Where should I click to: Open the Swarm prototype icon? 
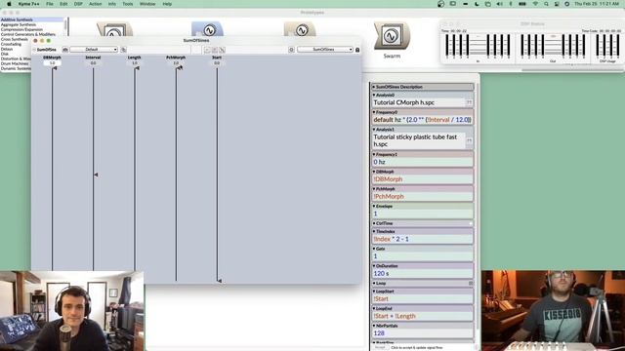pyautogui.click(x=392, y=36)
